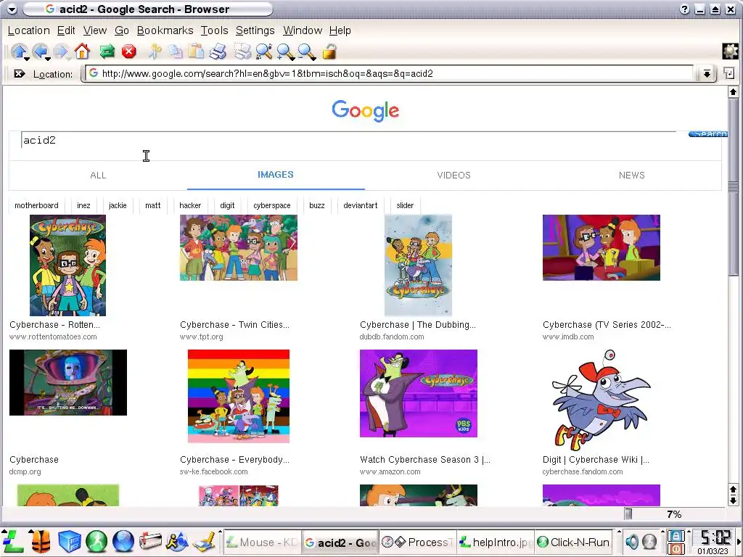Open the Tools menu
Viewport: 743px width, 557px height.
click(x=214, y=30)
